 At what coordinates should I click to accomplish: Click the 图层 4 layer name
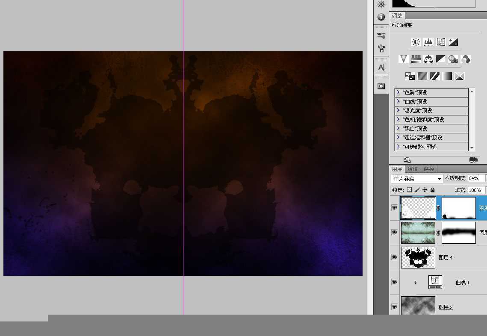coord(446,257)
